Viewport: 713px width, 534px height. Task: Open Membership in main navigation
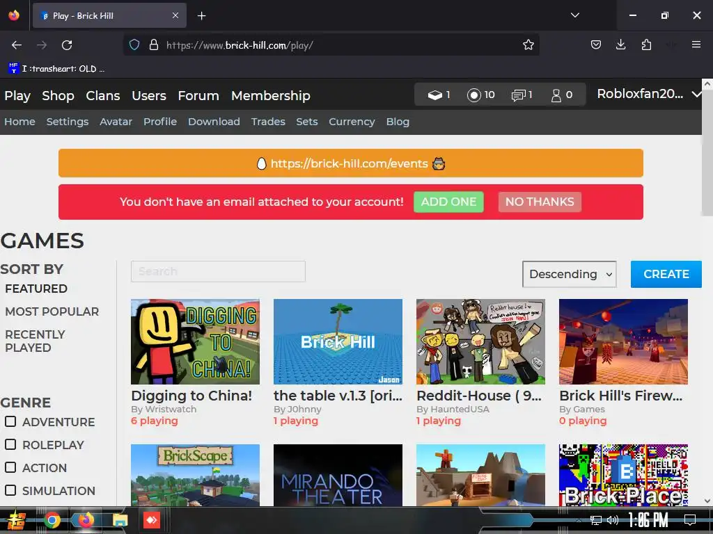271,96
